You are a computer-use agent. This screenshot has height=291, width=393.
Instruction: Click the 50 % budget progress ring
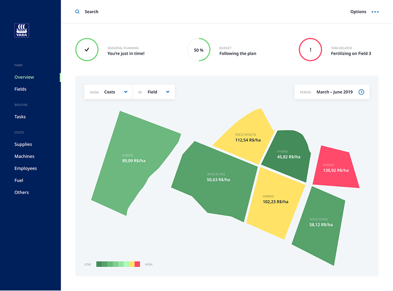click(x=198, y=50)
